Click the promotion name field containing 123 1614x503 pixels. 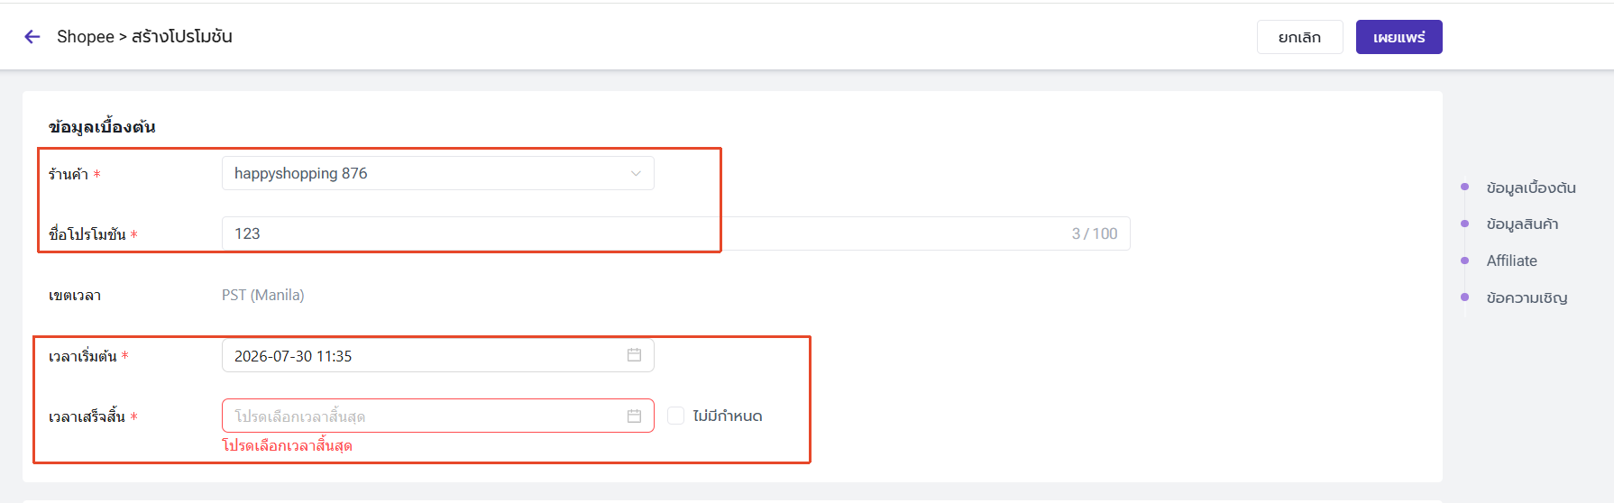[675, 233]
